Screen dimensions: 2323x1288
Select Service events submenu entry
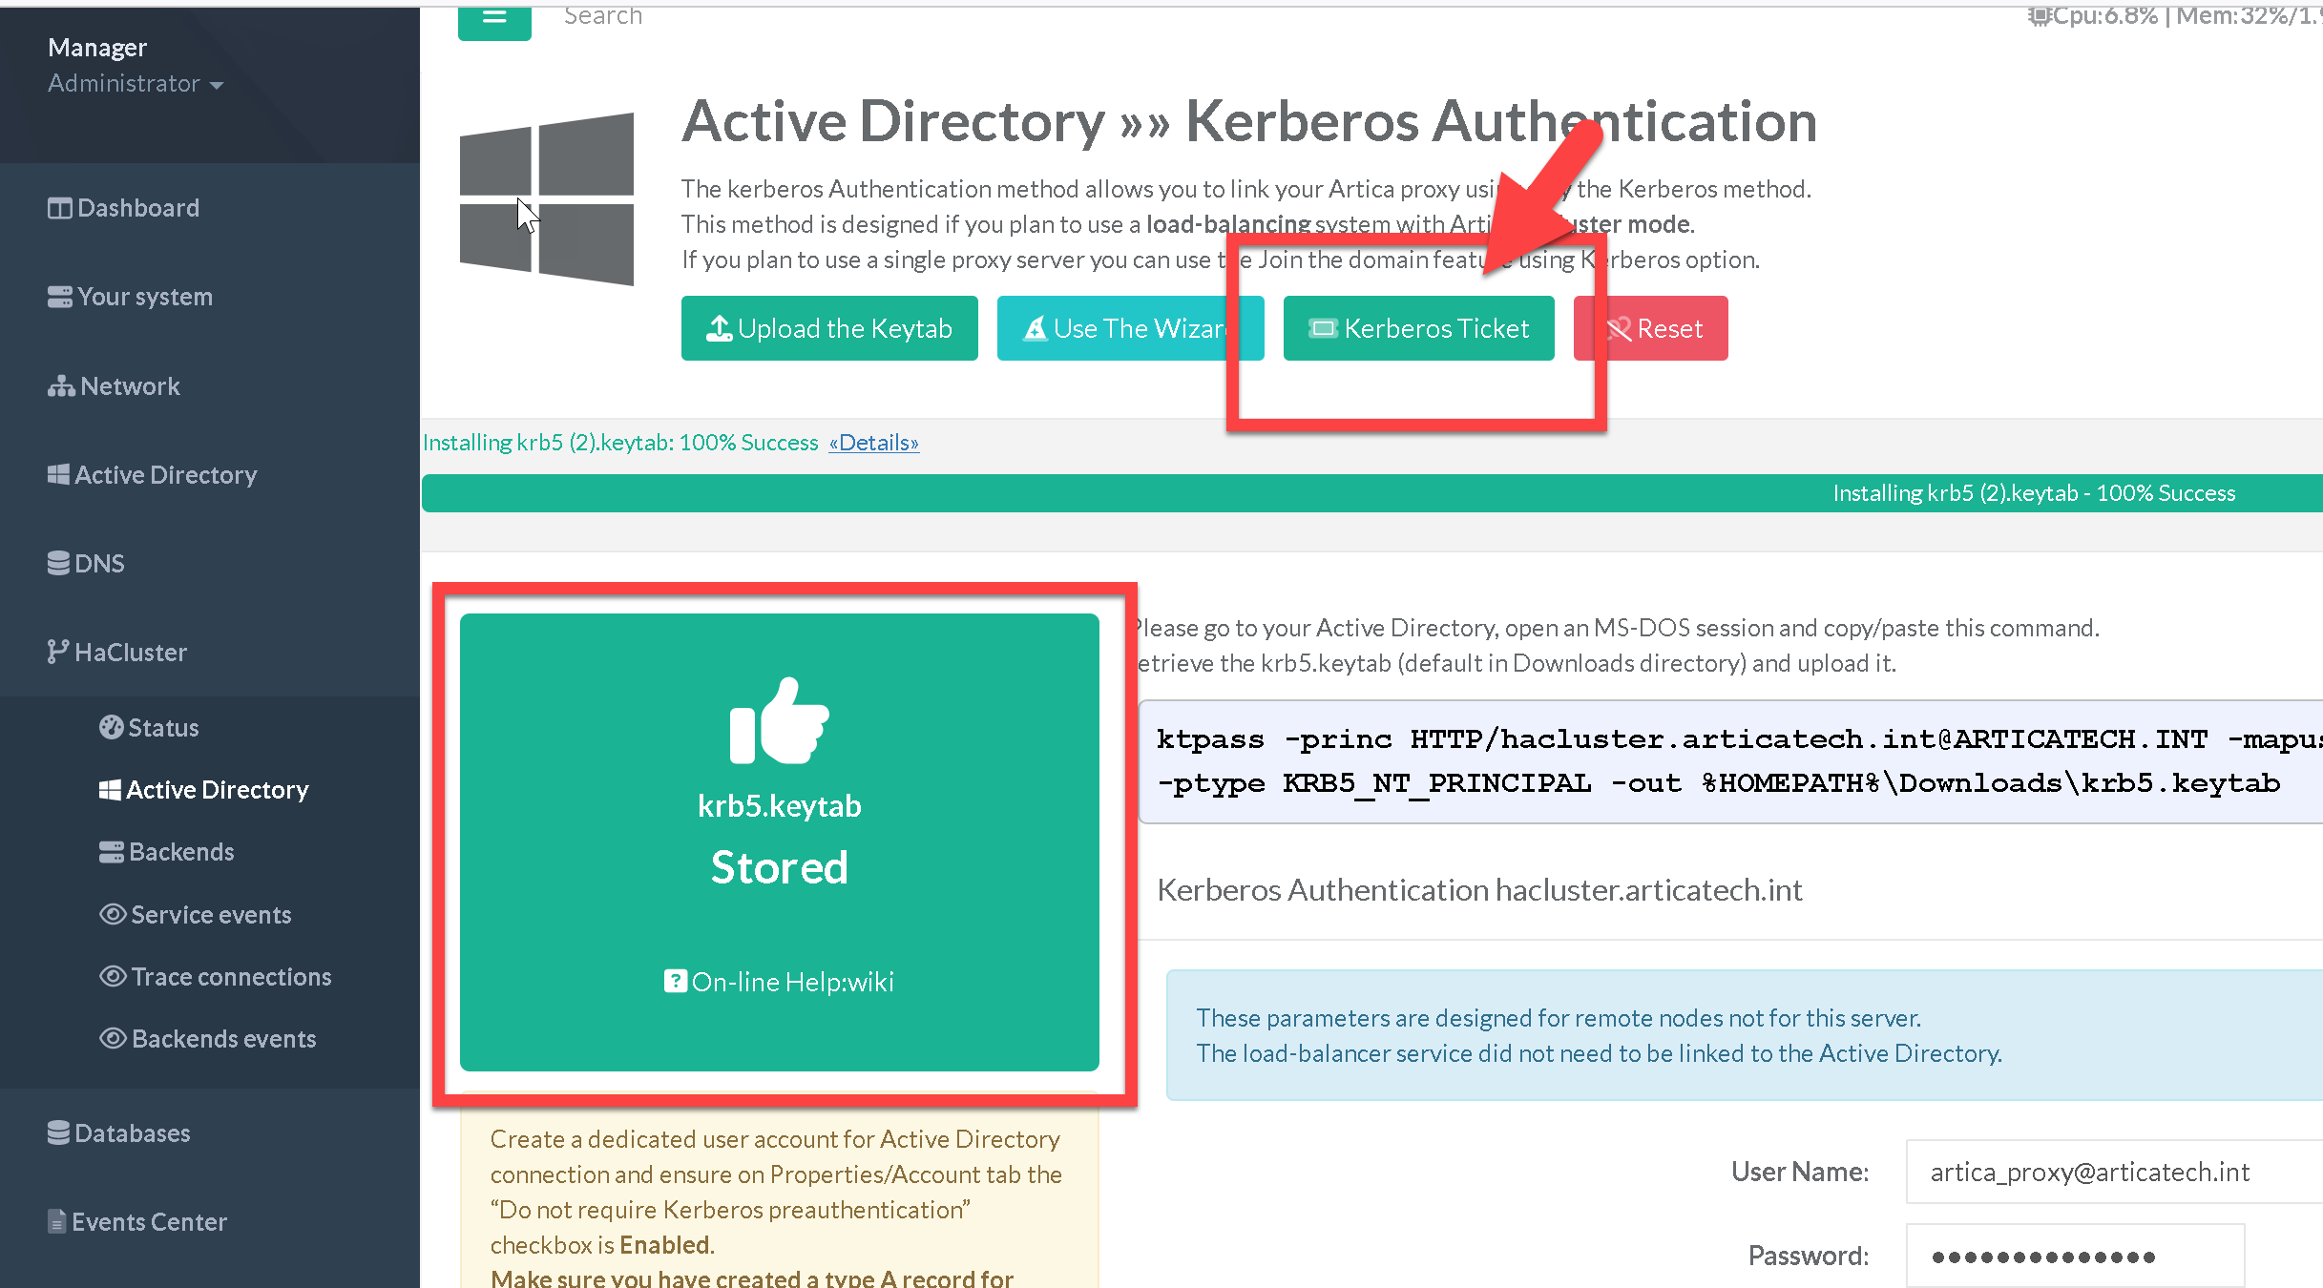(x=196, y=914)
